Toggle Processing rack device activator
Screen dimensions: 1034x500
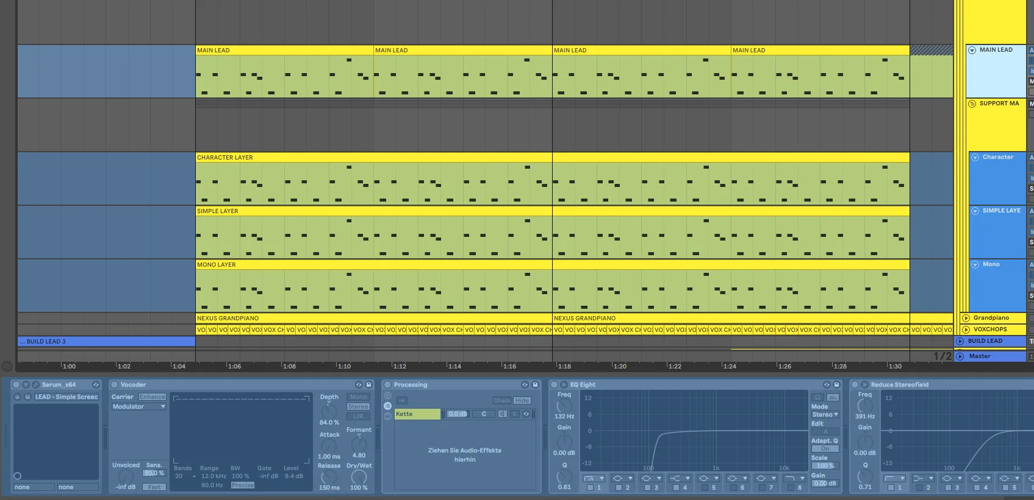[387, 385]
